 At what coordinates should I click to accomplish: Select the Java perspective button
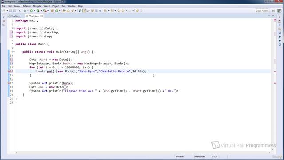tap(279, 11)
